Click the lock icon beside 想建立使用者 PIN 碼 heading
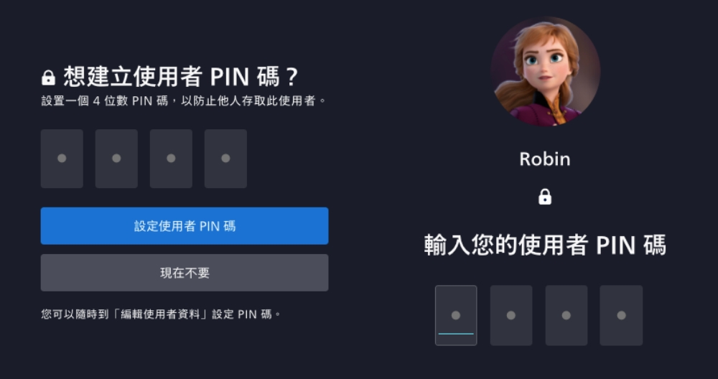 (x=48, y=78)
